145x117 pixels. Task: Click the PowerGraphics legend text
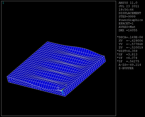[x=131, y=20]
